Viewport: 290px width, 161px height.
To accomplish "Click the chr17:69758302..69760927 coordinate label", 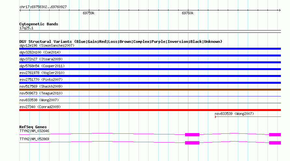I will [x=43, y=7].
